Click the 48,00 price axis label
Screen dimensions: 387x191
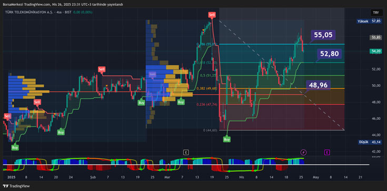pyautogui.click(x=375, y=102)
